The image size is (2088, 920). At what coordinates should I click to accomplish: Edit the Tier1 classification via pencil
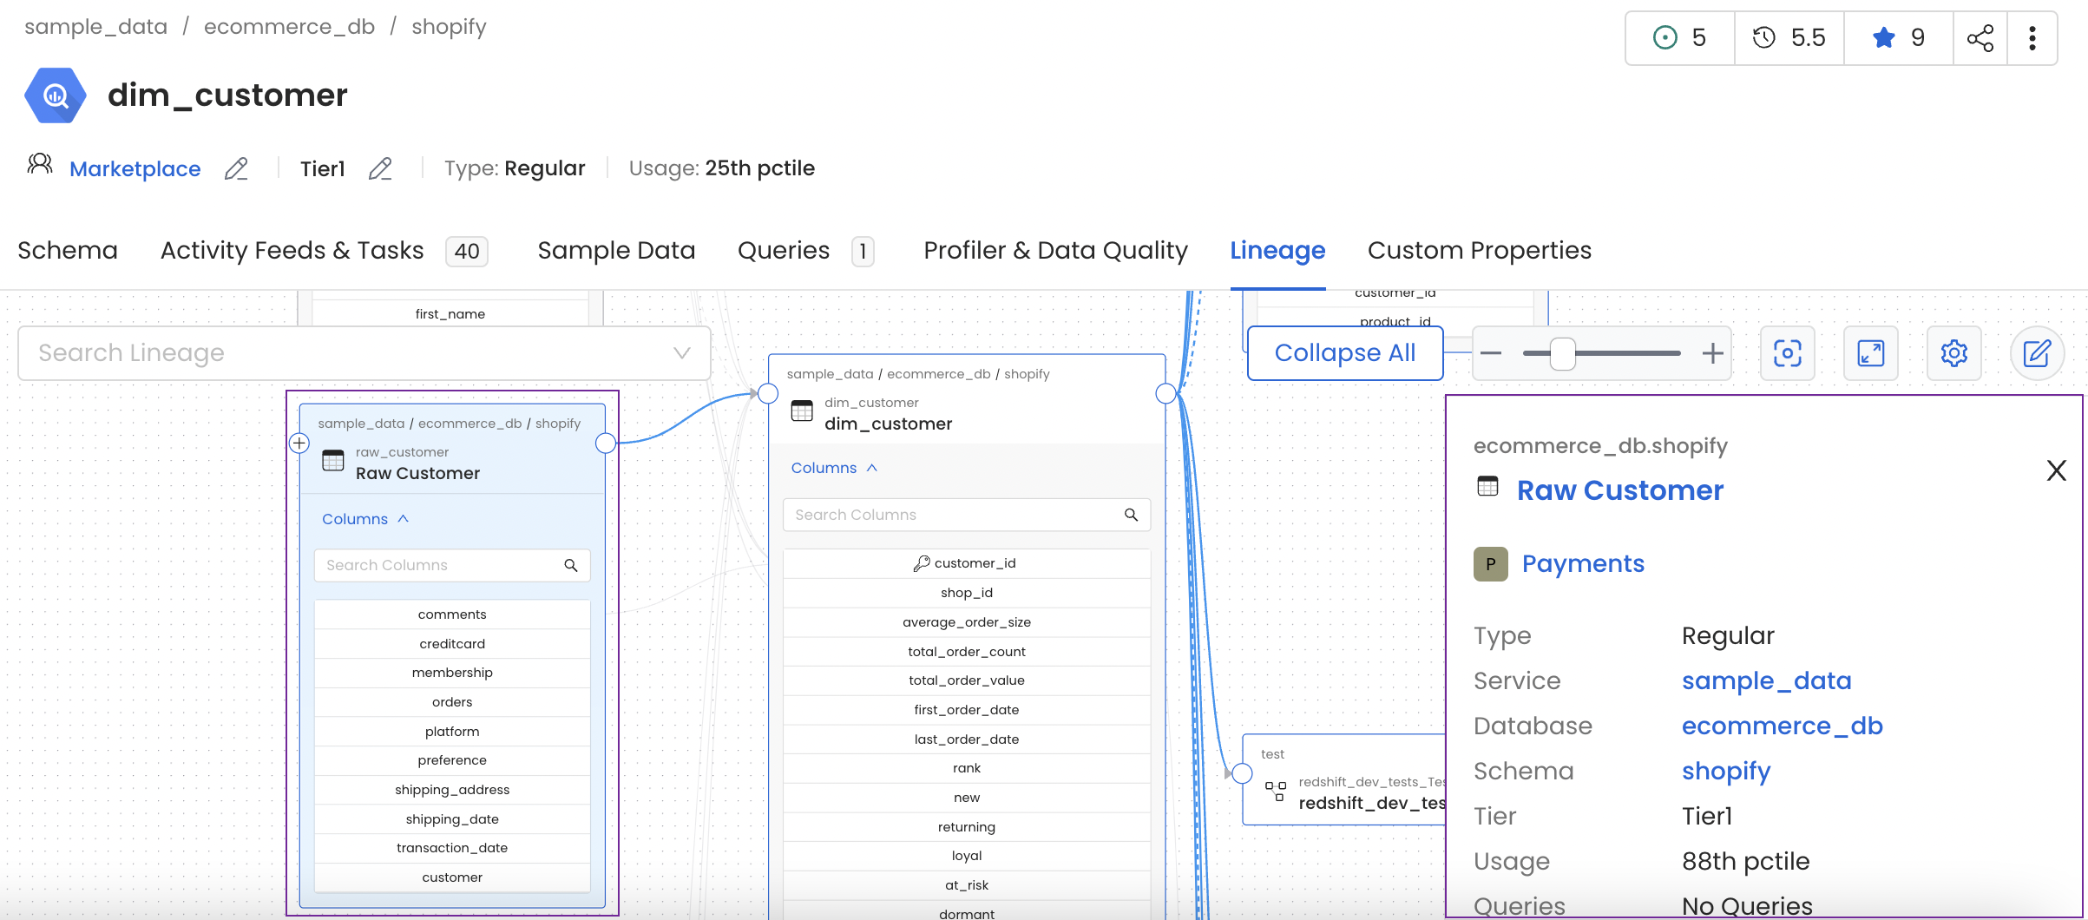coord(380,168)
